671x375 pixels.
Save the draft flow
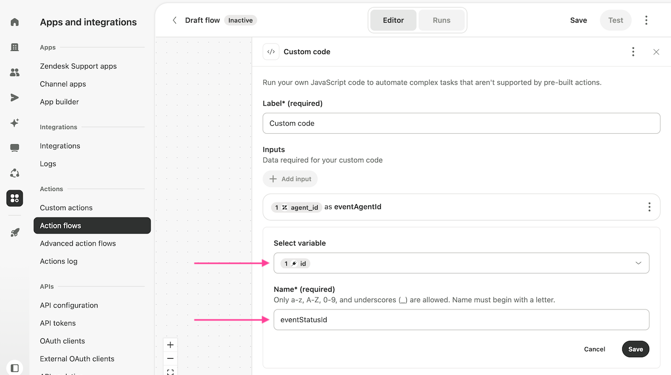[579, 20]
